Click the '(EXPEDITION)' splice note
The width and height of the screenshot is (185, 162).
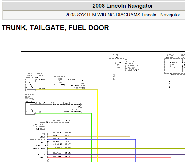(59, 77)
